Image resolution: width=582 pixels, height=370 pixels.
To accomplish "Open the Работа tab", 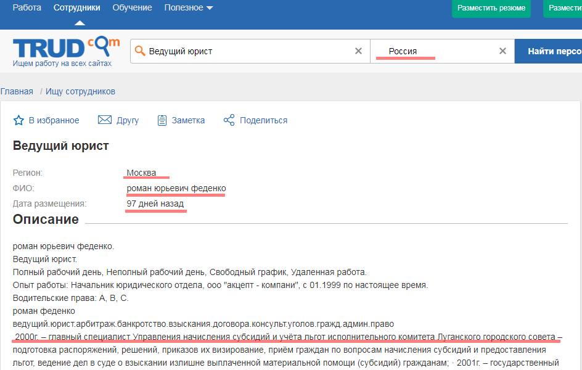I will (x=27, y=8).
